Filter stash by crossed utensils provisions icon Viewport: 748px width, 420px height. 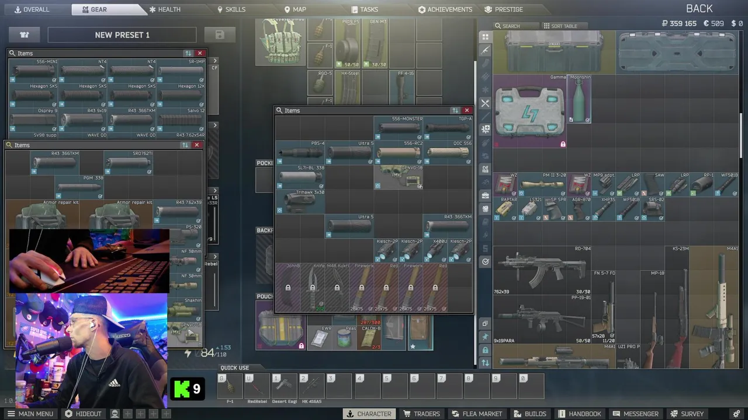485,103
